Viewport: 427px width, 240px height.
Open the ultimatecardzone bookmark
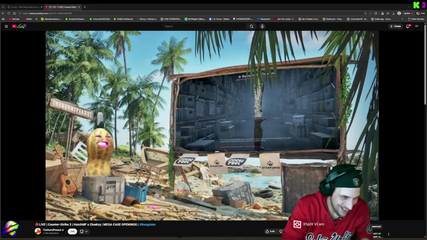pyautogui.click(x=51, y=19)
